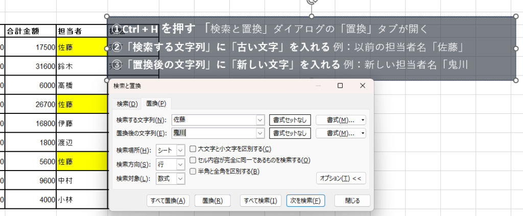Check セル内容が完全に同一であるものを検索する option

pos(193,160)
